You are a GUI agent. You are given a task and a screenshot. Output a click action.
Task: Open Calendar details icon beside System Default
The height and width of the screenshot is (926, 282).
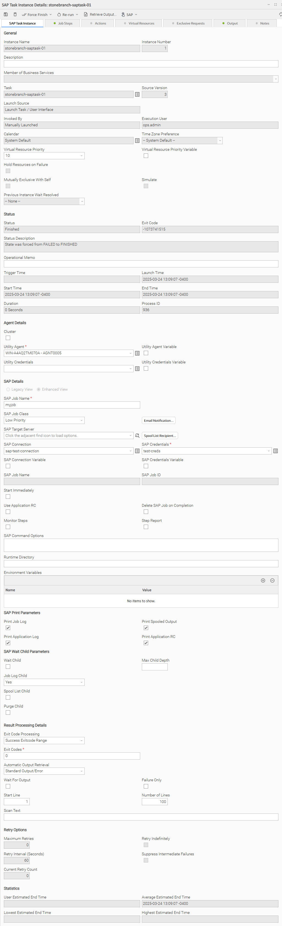(137, 141)
